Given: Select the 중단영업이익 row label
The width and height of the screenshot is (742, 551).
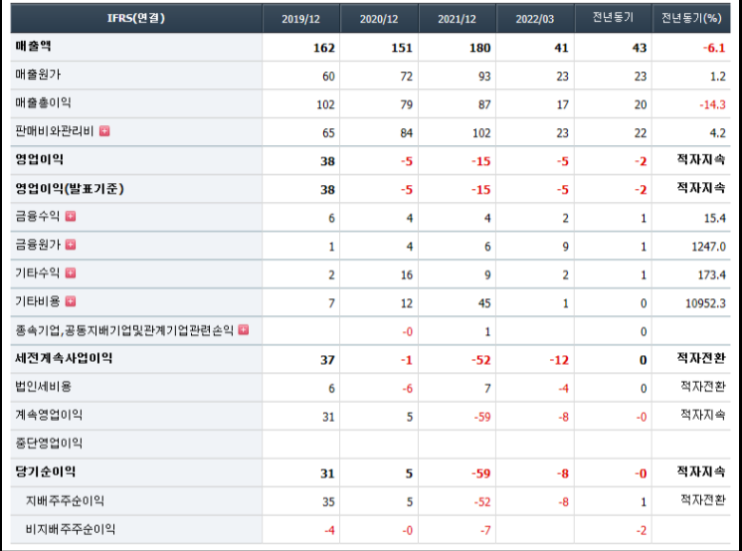Looking at the screenshot, I should coord(49,444).
